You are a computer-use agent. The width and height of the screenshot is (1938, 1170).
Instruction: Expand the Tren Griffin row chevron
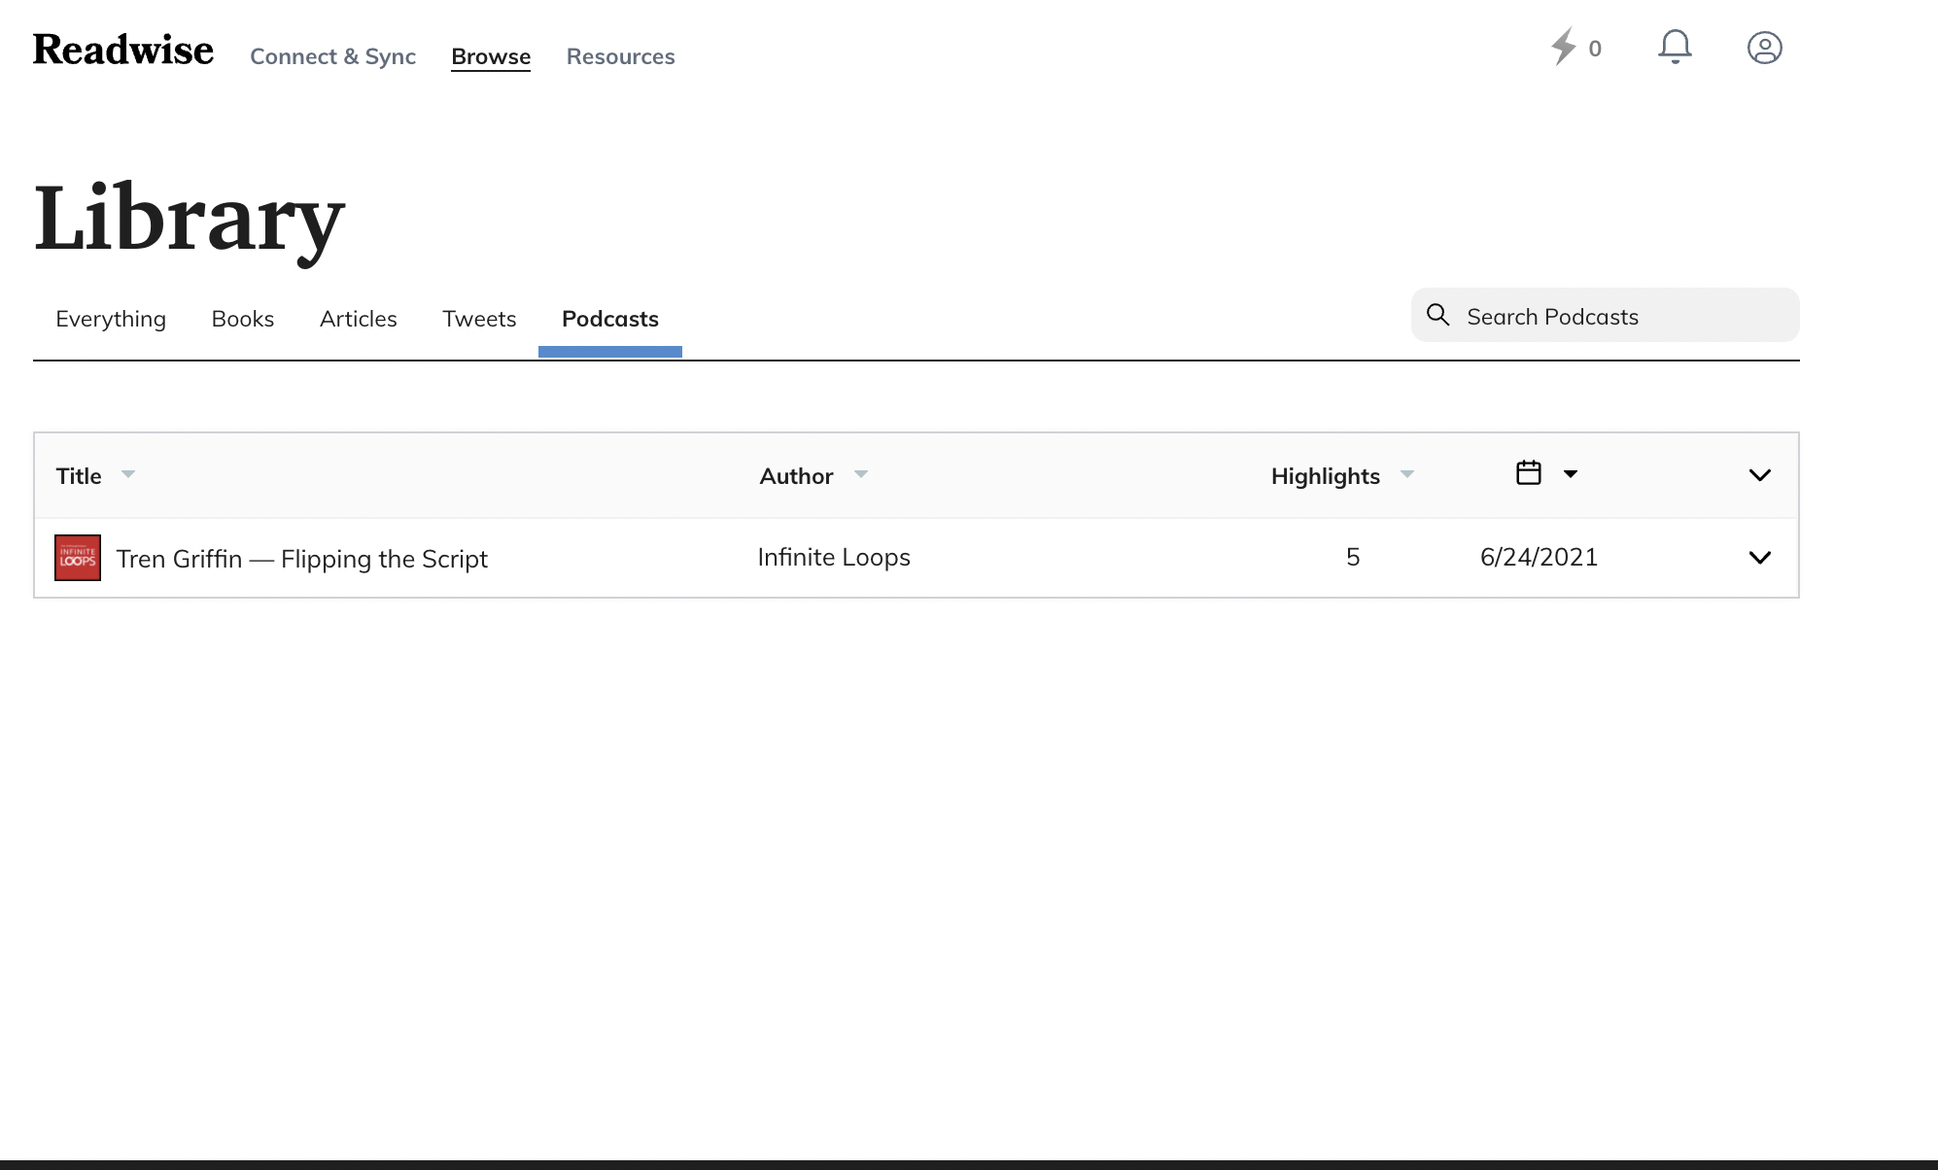1760,558
